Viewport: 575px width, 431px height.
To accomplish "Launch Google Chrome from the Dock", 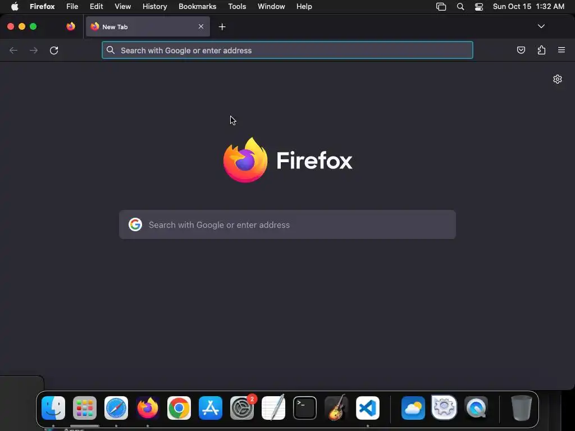I will tap(179, 408).
